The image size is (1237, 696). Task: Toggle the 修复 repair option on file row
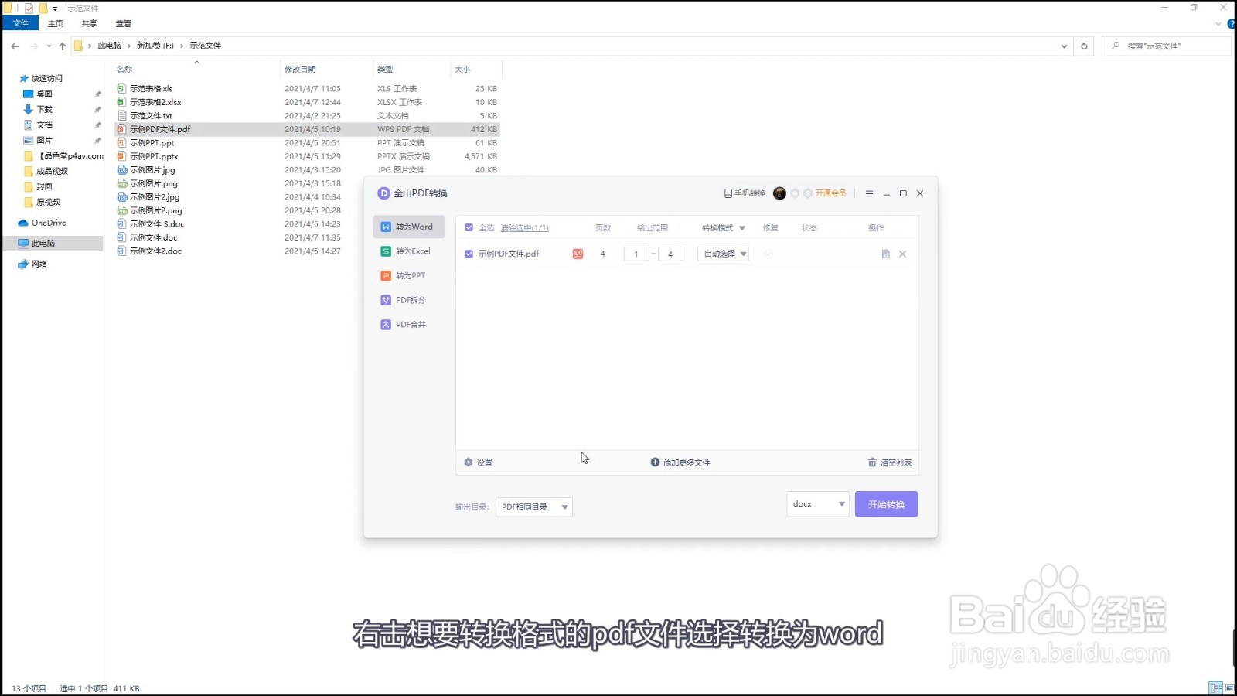point(768,253)
